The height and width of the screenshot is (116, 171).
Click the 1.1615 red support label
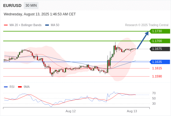point(157,68)
